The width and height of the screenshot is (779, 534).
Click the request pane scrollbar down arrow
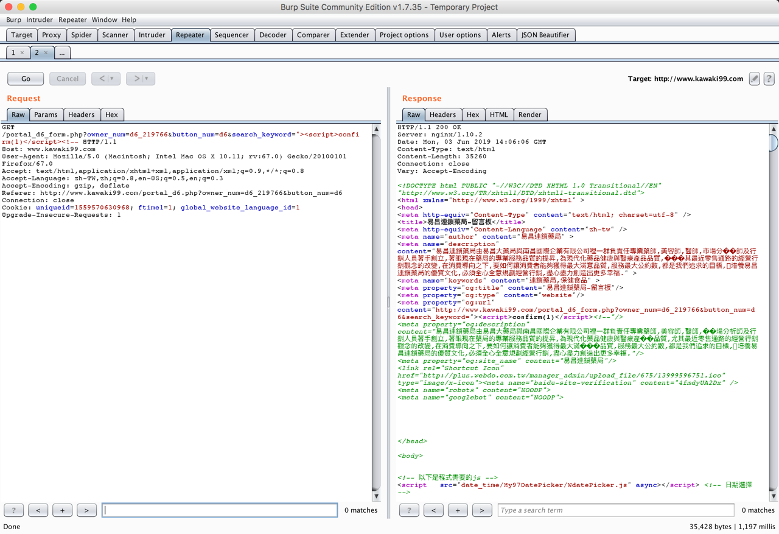click(x=376, y=496)
